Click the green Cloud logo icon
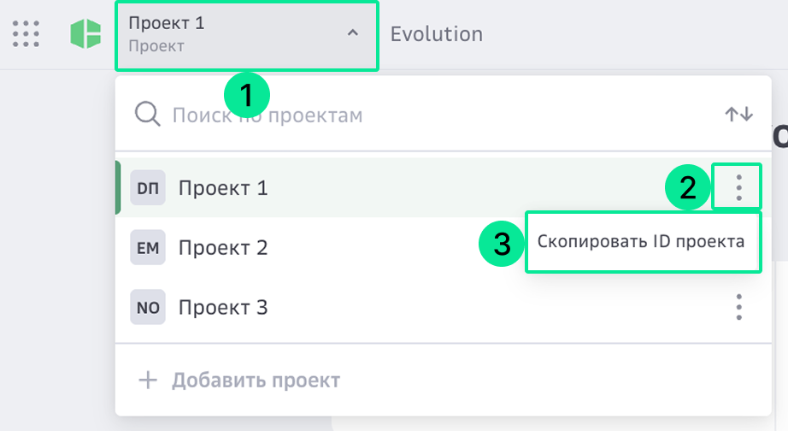Viewport: 788px width, 431px height. pyautogui.click(x=86, y=33)
